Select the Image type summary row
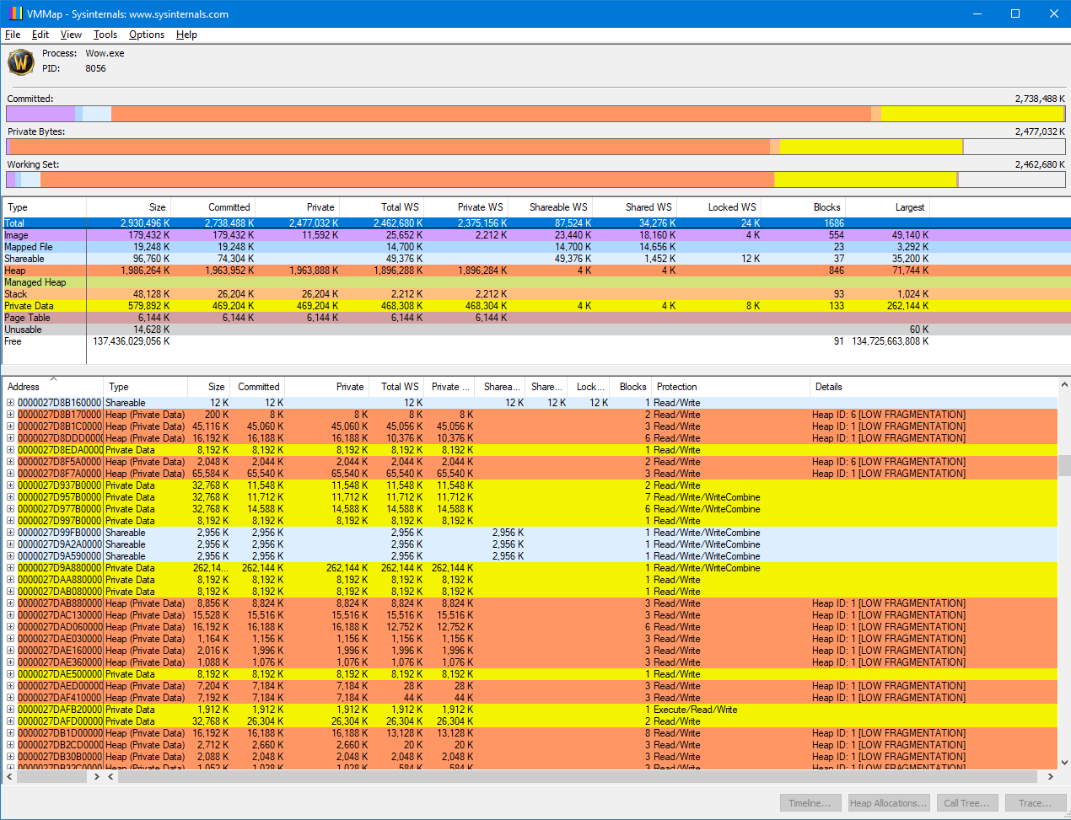 [x=16, y=235]
